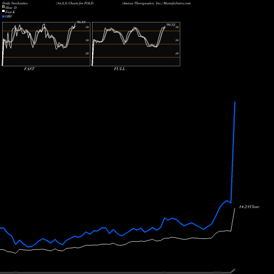Click the '14.21 Close' price label
This screenshot has height=274, width=274.
pos(249,207)
